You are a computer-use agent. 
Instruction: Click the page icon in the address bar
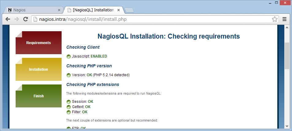pyautogui.click(x=35, y=19)
